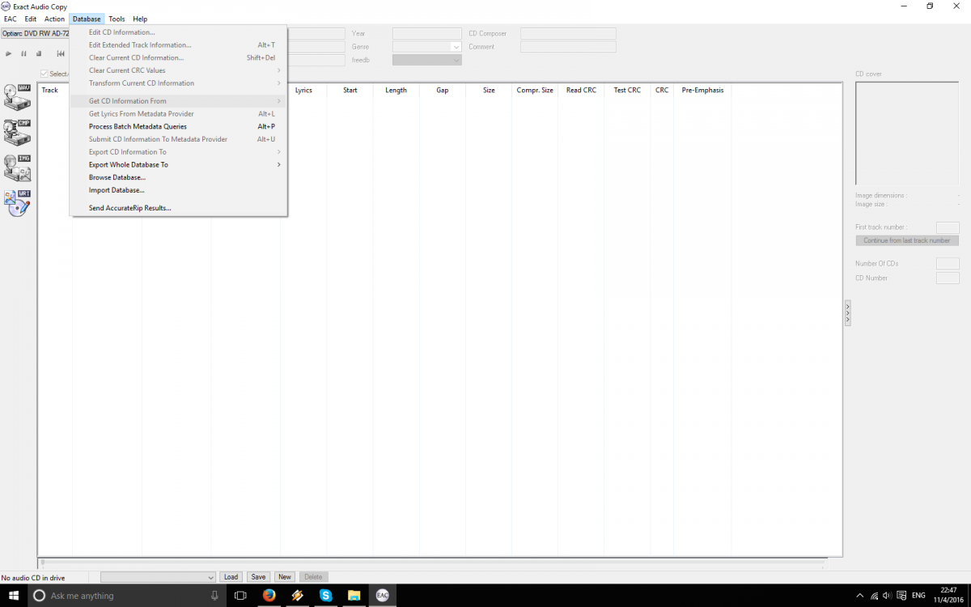Click the previous track skip button
Image resolution: width=971 pixels, height=607 pixels.
pyautogui.click(x=61, y=53)
